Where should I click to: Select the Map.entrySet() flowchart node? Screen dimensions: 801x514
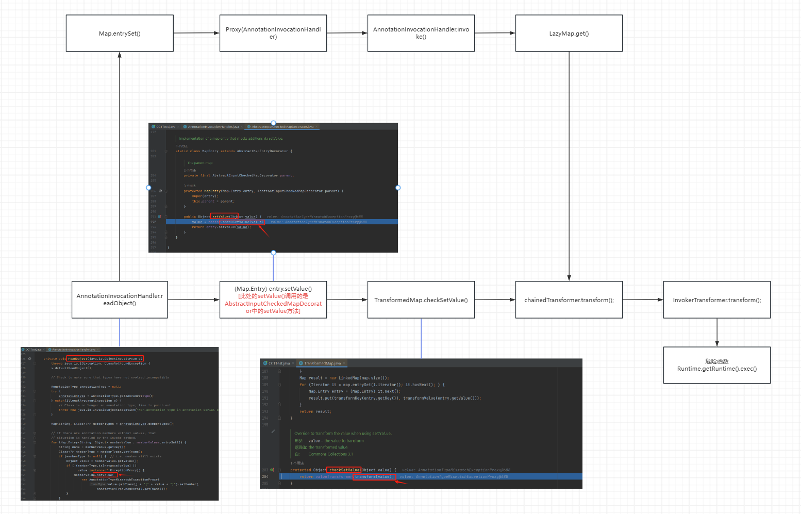pos(120,34)
